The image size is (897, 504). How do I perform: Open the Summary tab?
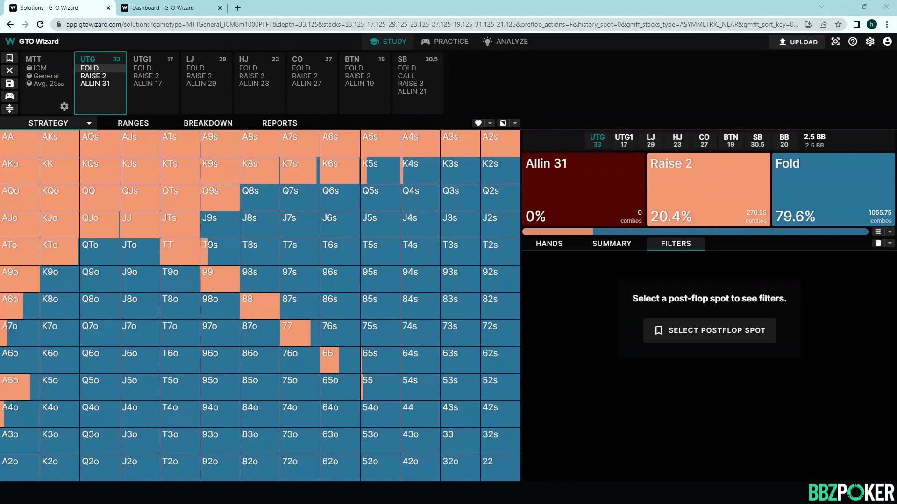coord(612,244)
